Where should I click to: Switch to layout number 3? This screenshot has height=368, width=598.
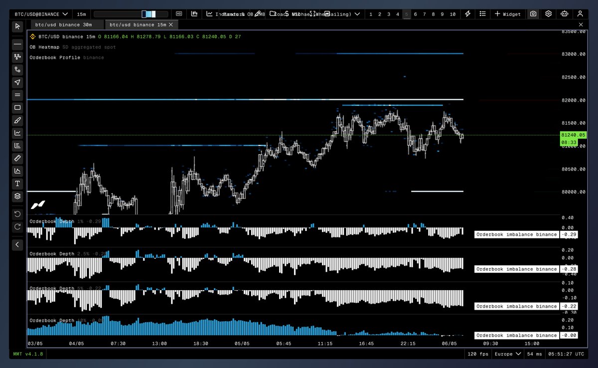[x=388, y=14]
